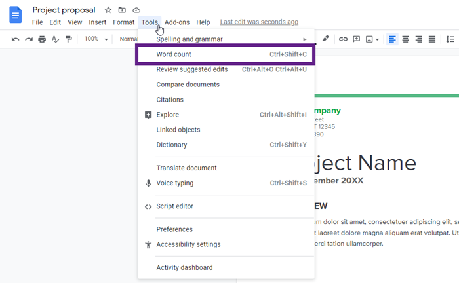
Task: Right align the text
Action: [x=419, y=39]
